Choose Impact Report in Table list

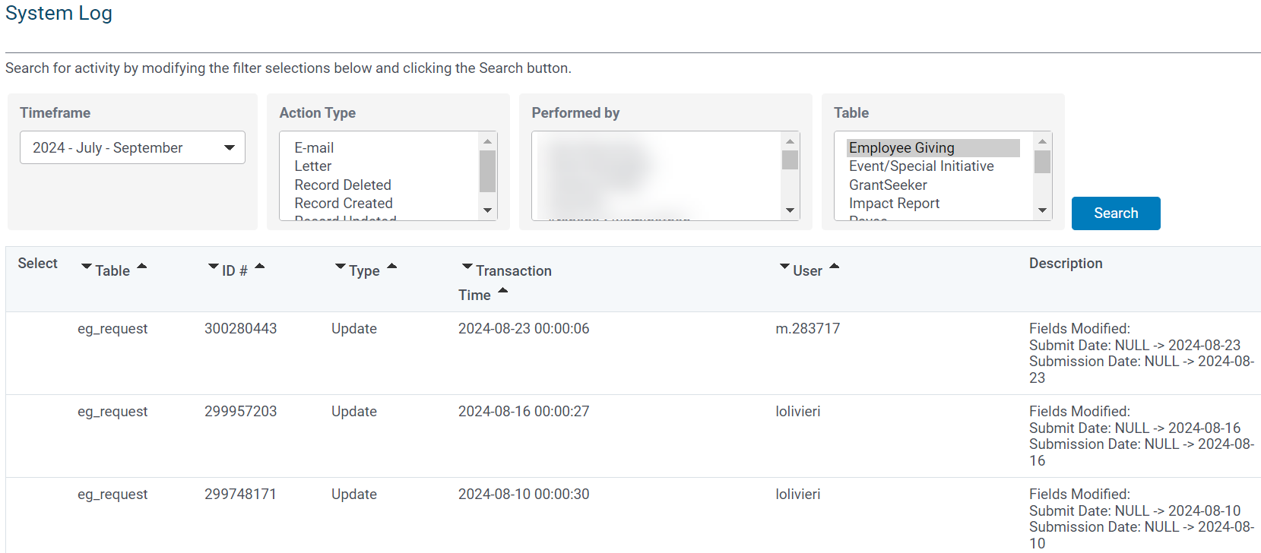pos(894,203)
